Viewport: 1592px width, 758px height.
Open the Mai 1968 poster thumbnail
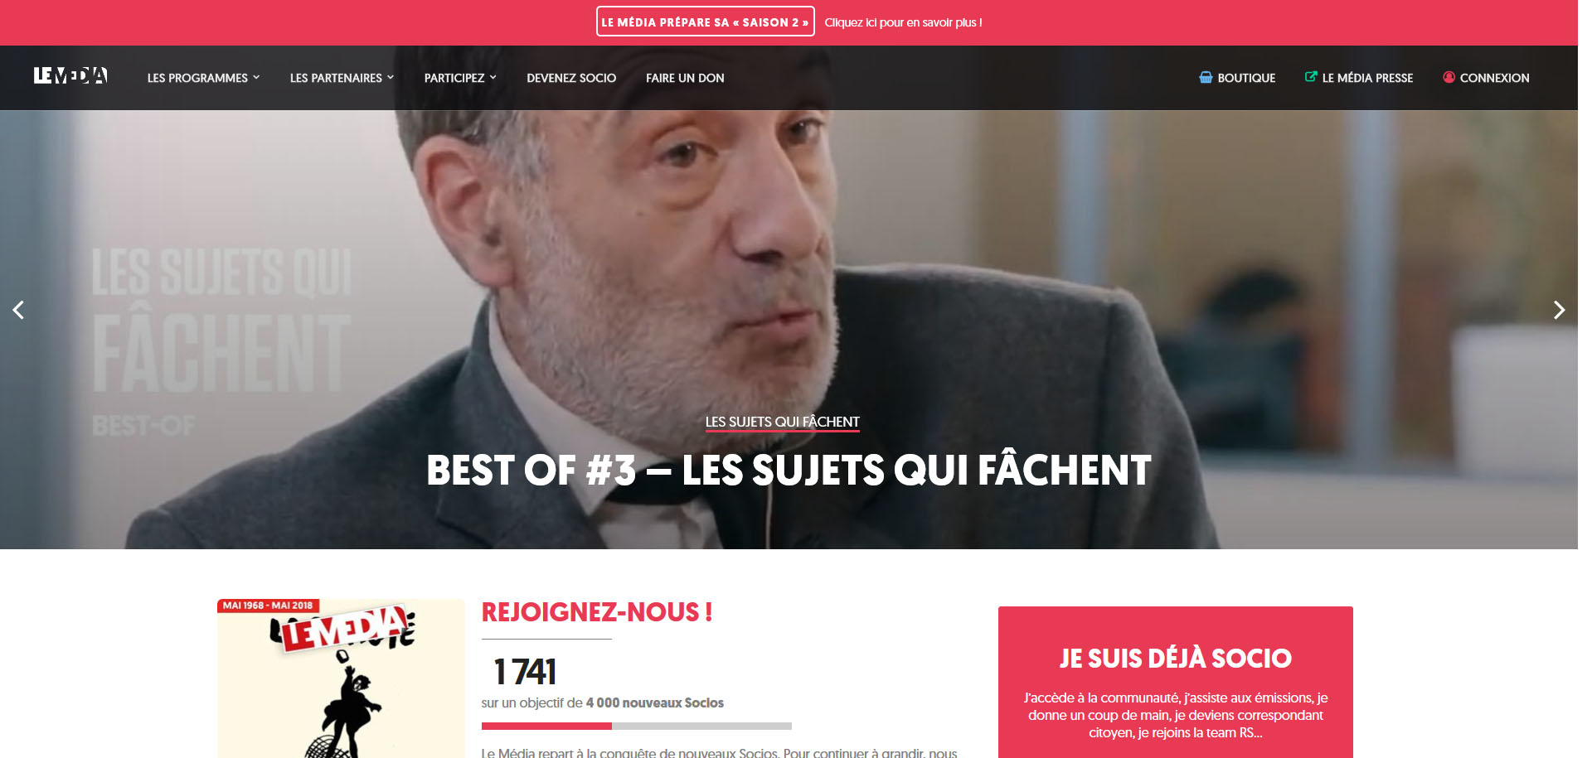[341, 678]
